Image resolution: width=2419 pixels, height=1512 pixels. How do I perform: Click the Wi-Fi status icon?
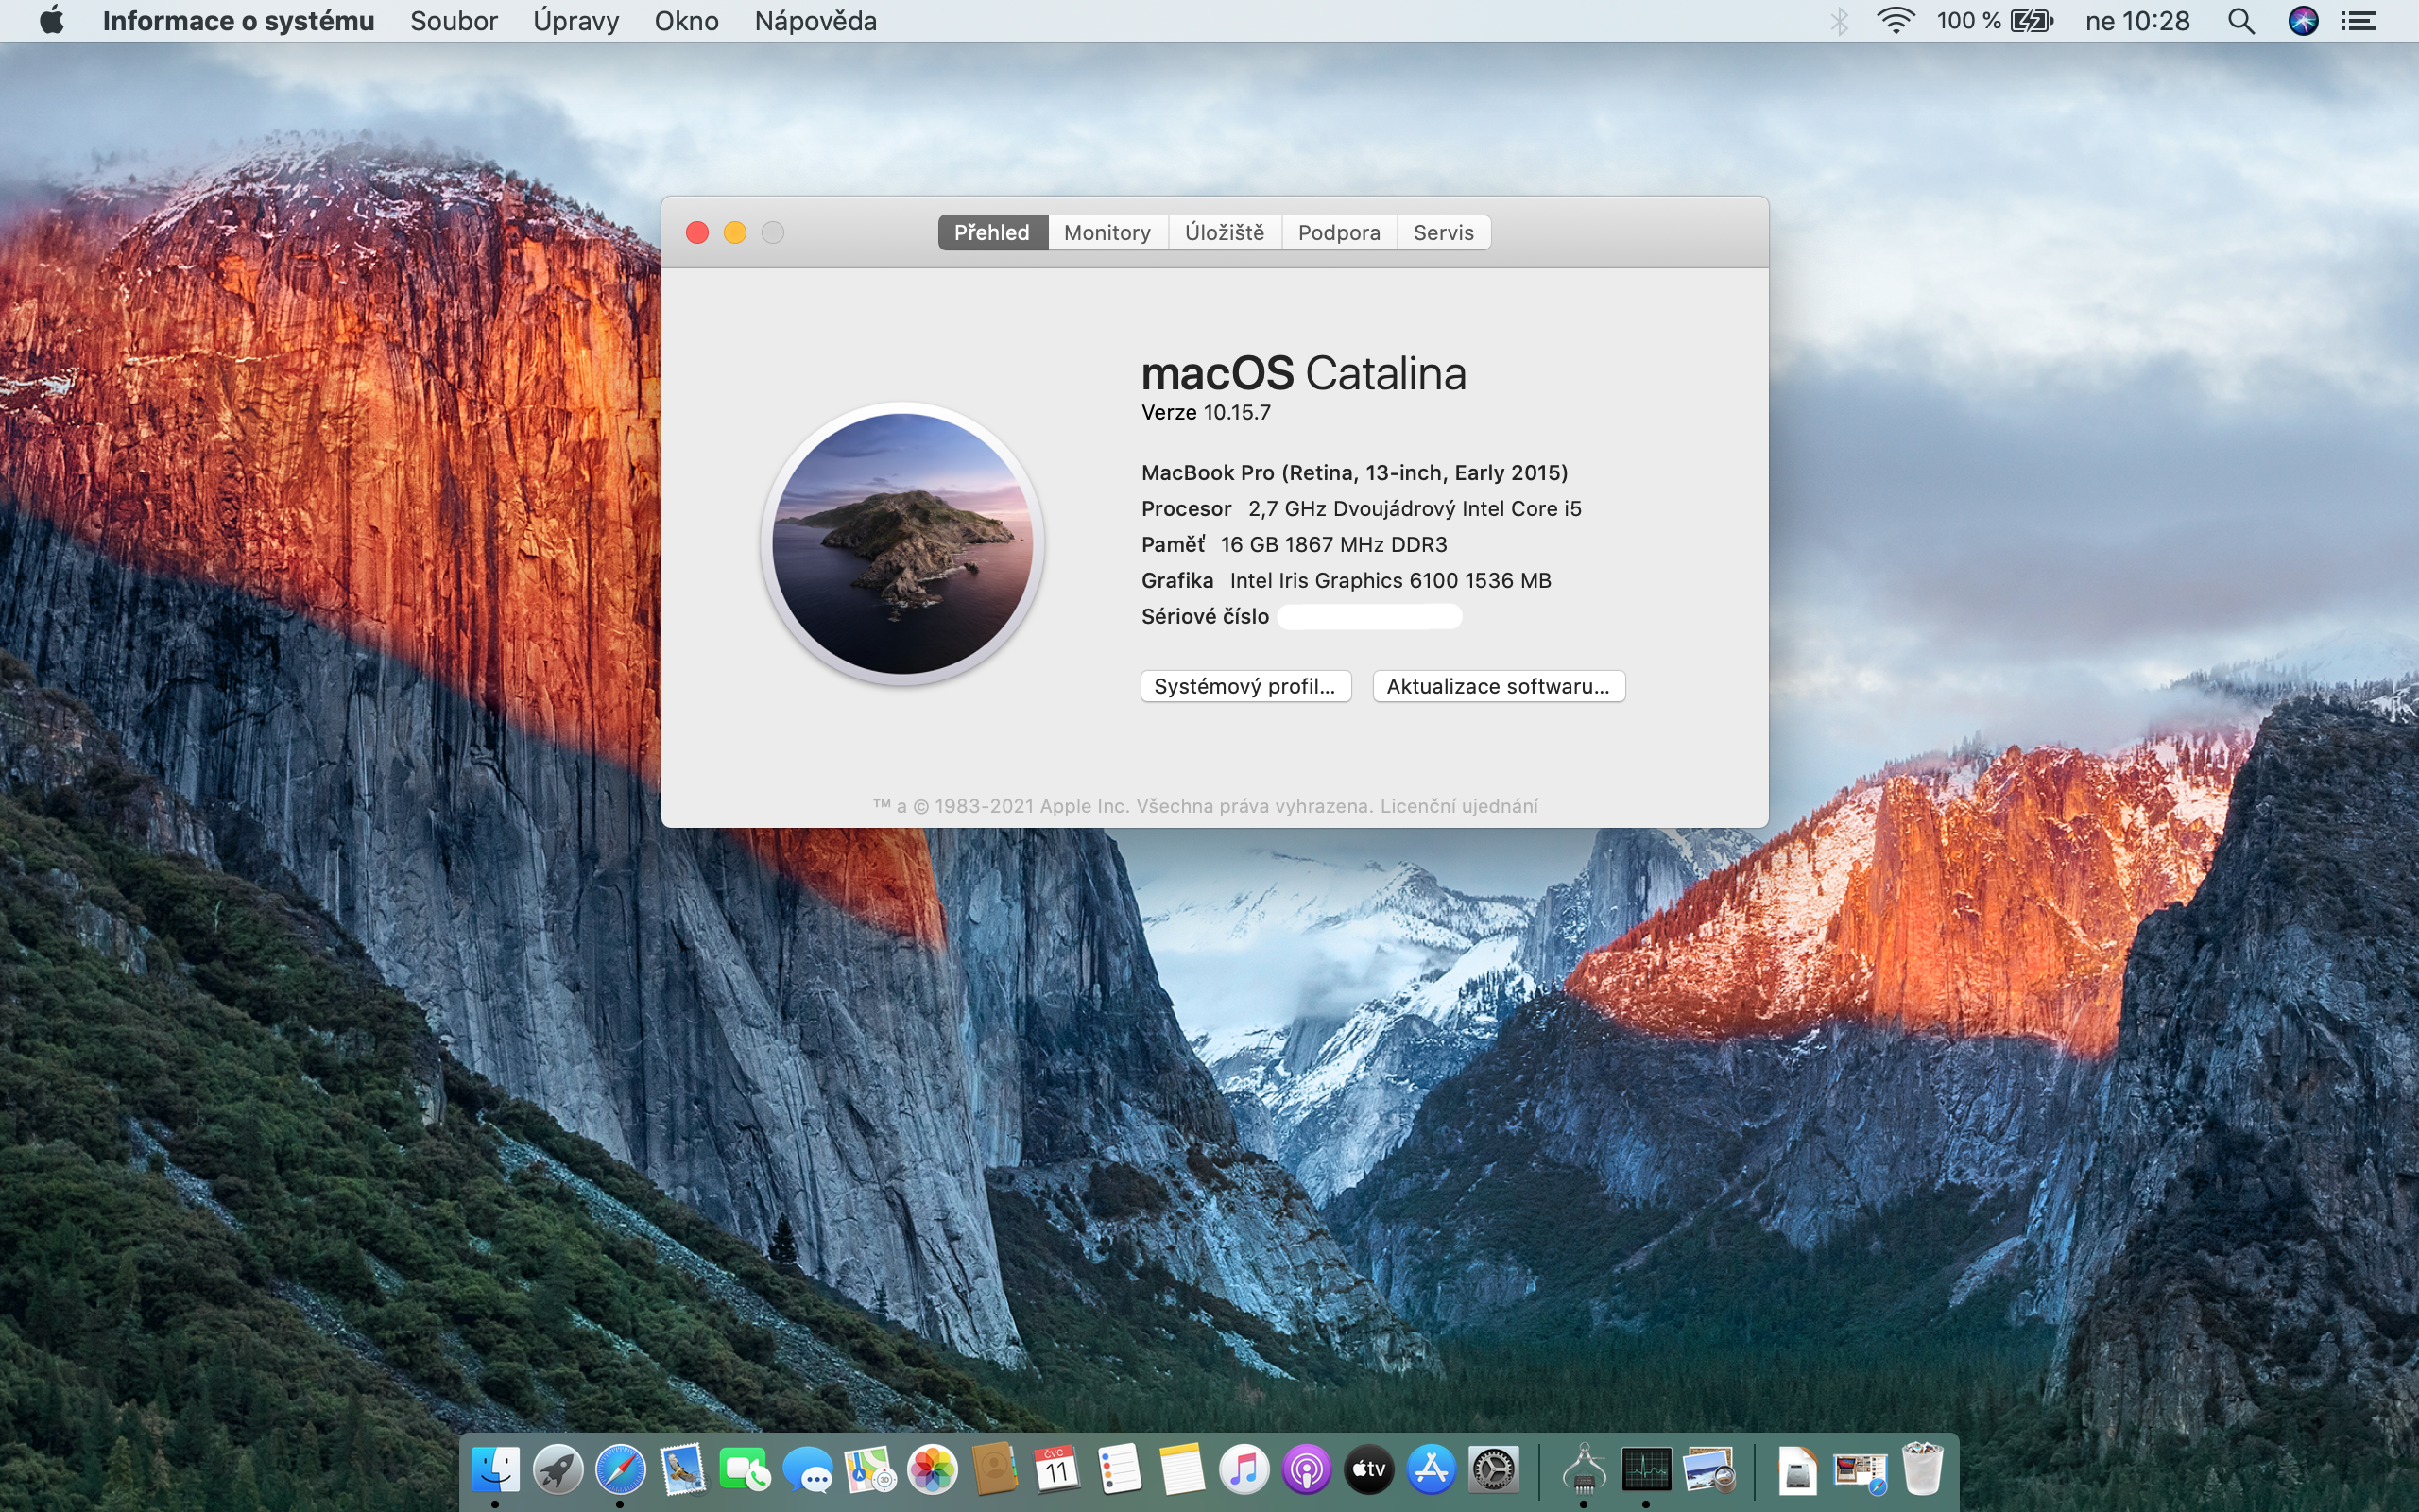[x=1896, y=21]
